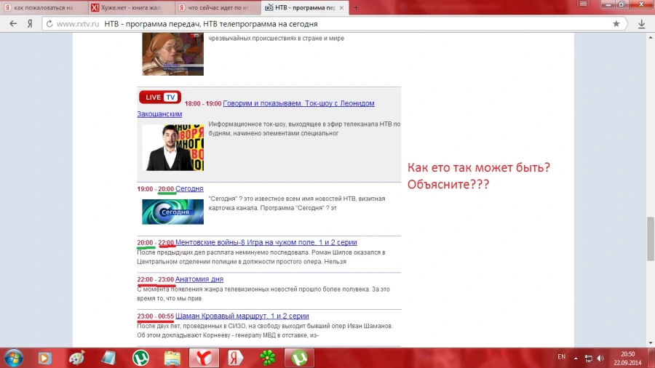655x368 pixels.
Task: Click the Закошанский show host thumbnail
Action: (173, 148)
